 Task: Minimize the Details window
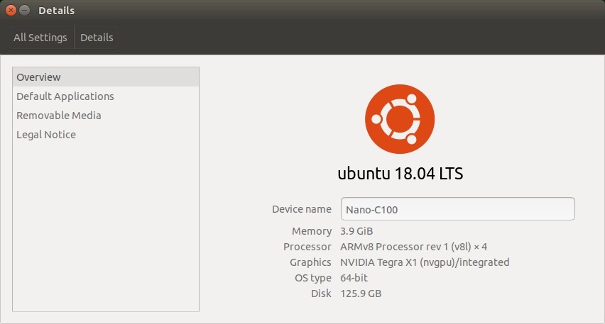pos(24,11)
